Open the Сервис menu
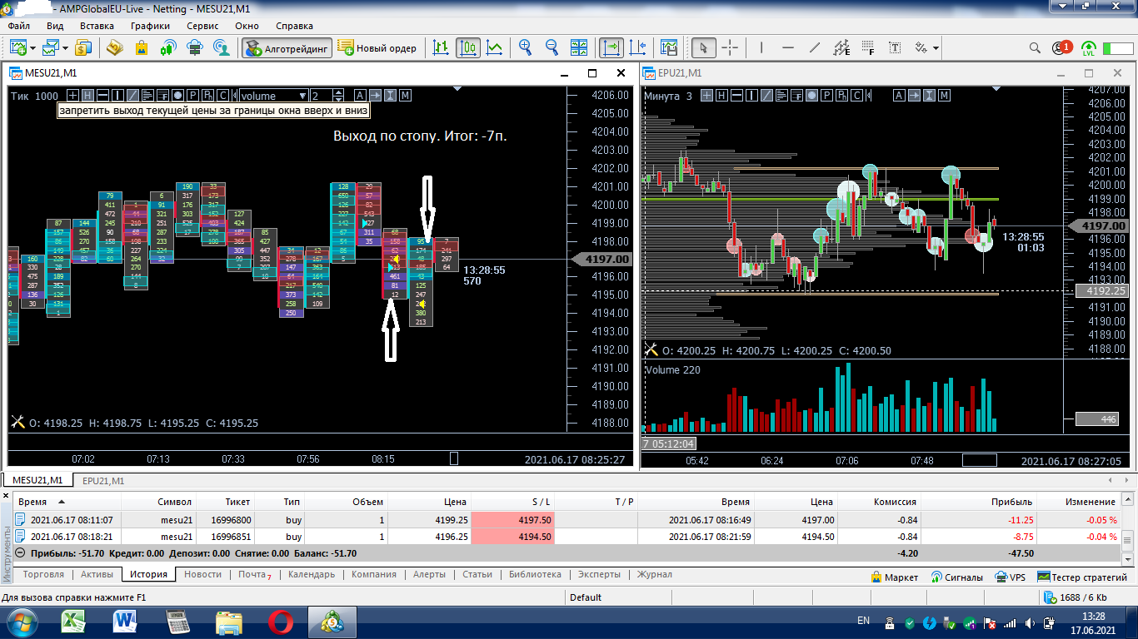Image resolution: width=1138 pixels, height=639 pixels. coord(202,26)
